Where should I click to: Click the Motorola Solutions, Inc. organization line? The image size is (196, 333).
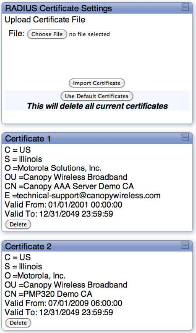tap(53, 168)
